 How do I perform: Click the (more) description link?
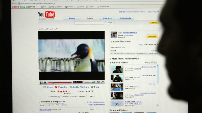click(x=141, y=45)
